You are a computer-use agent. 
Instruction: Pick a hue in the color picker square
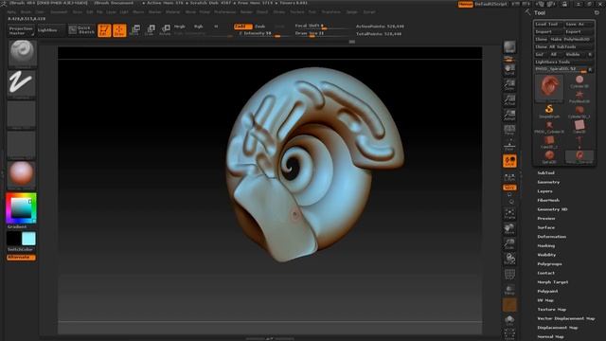(21, 208)
